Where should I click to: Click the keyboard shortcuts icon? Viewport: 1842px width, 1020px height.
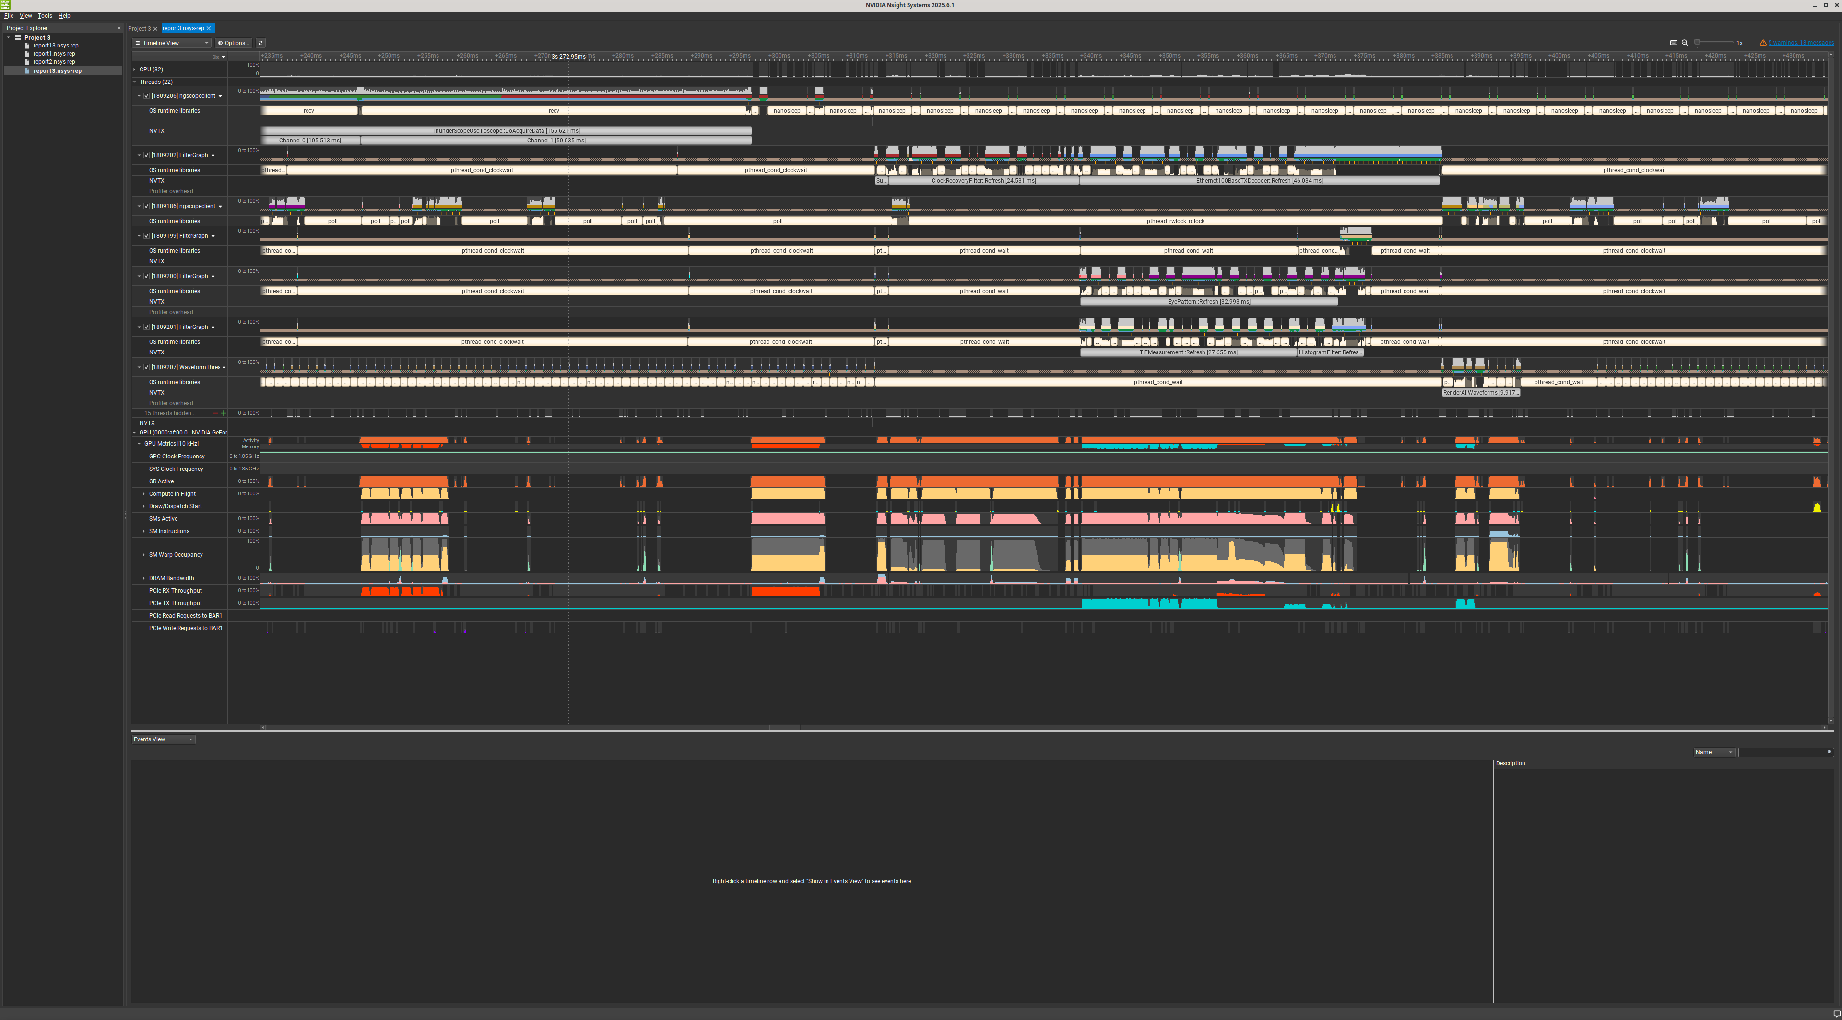[x=1673, y=43]
